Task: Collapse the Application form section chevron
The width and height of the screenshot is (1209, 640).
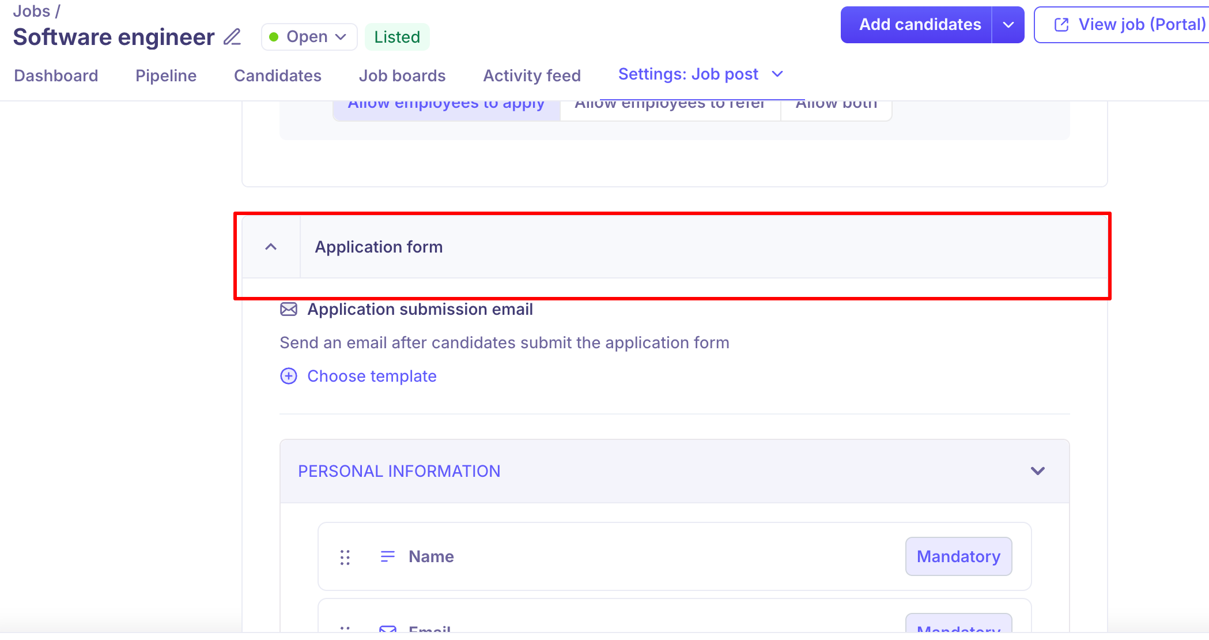Action: [x=271, y=247]
